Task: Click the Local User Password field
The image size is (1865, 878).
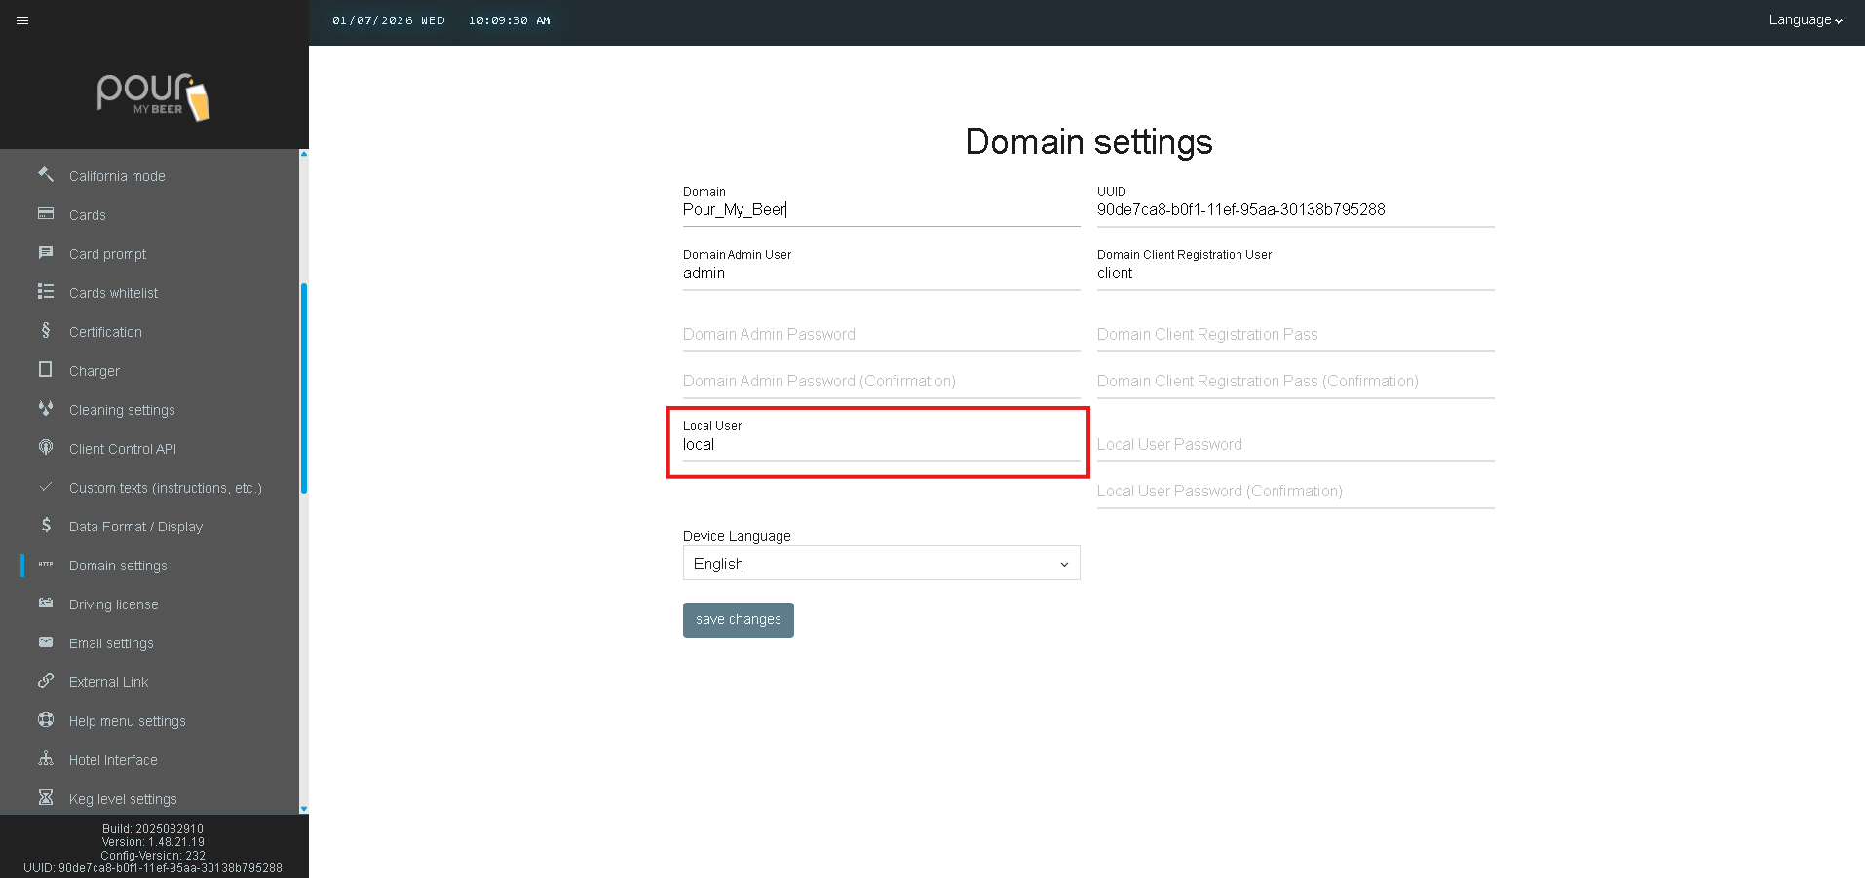Action: [1295, 445]
